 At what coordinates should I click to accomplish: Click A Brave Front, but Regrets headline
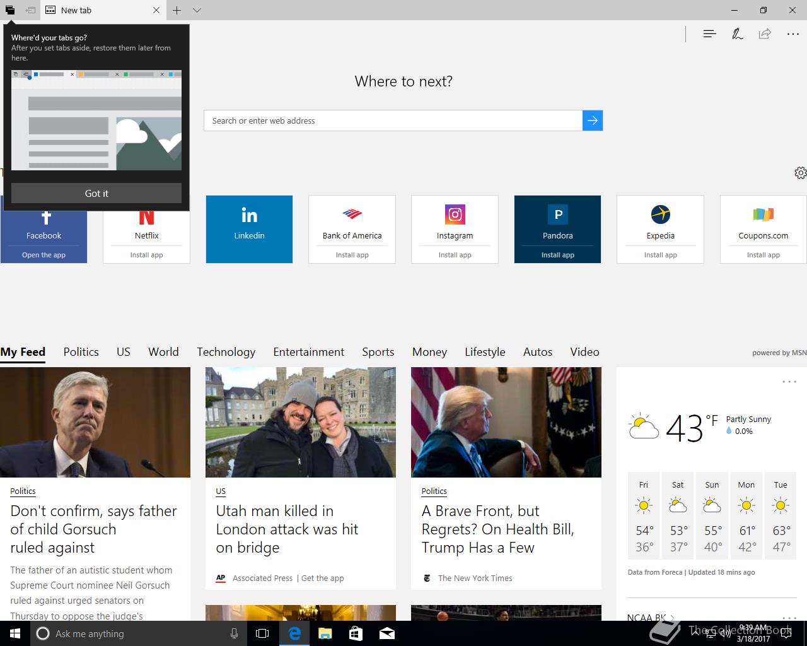pyautogui.click(x=498, y=529)
